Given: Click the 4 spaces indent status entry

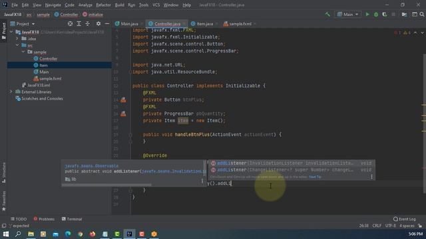Looking at the screenshot, I should (407, 226).
